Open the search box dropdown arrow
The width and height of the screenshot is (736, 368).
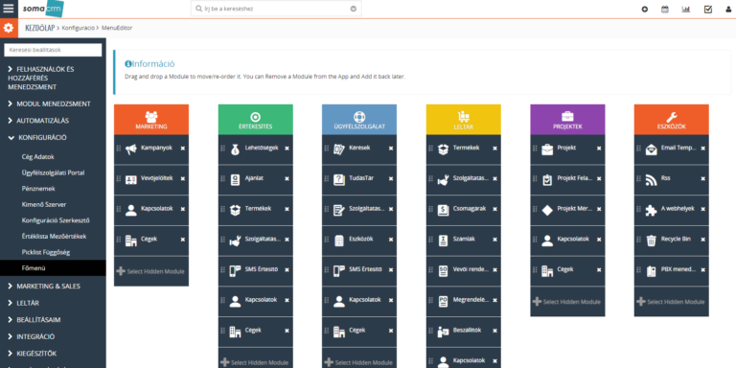(x=354, y=9)
